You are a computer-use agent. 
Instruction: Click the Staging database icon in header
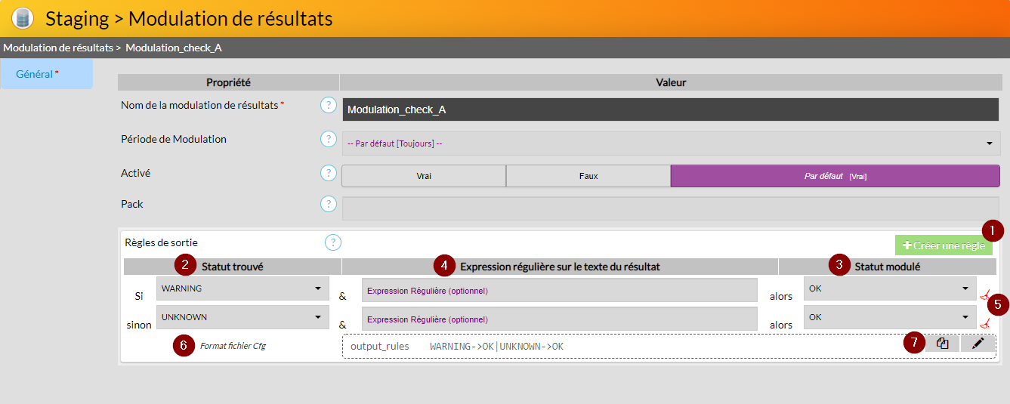coord(23,18)
